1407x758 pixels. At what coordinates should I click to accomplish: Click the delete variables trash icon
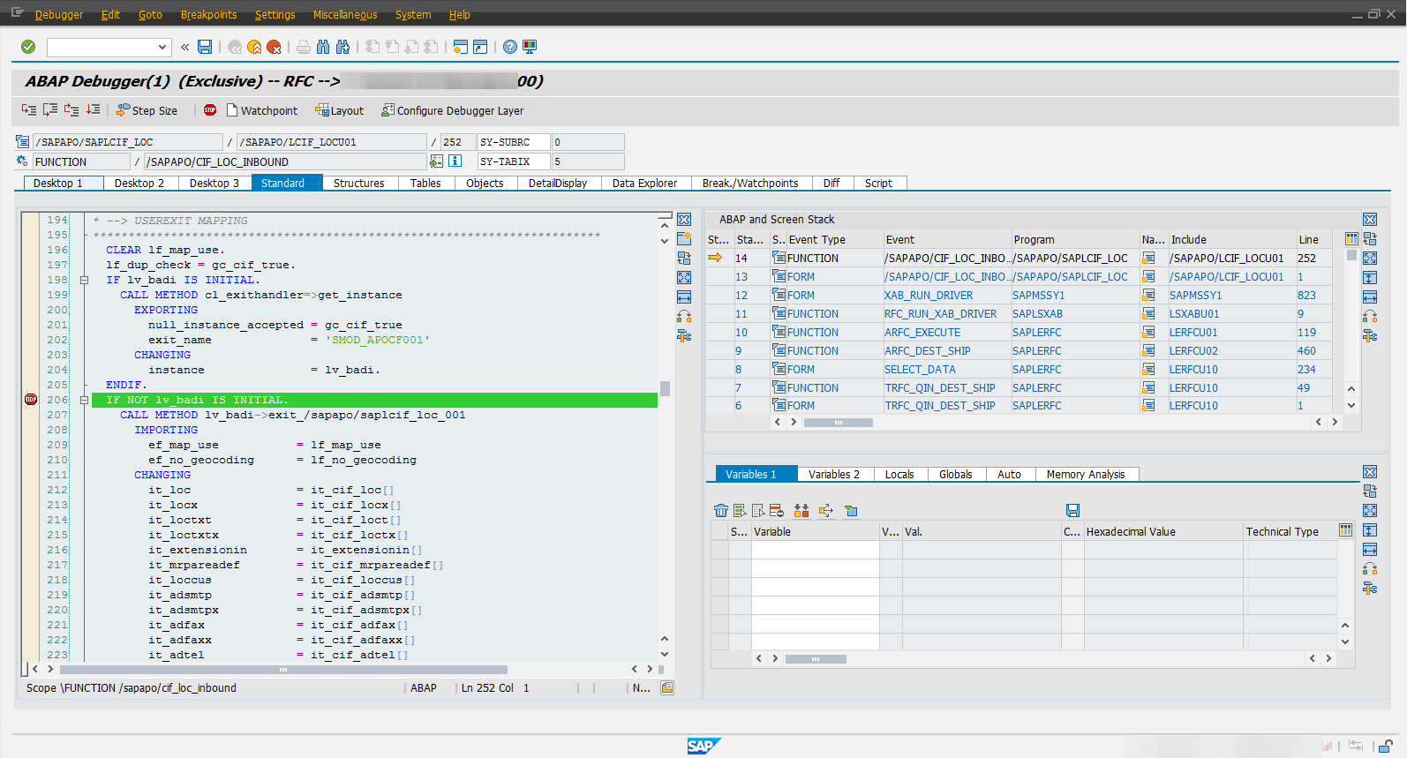[721, 510]
